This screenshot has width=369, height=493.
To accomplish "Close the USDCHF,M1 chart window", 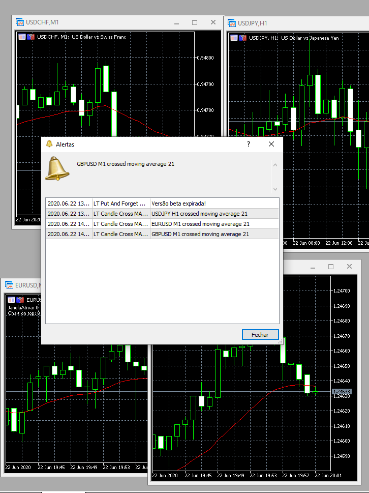I will (213, 22).
